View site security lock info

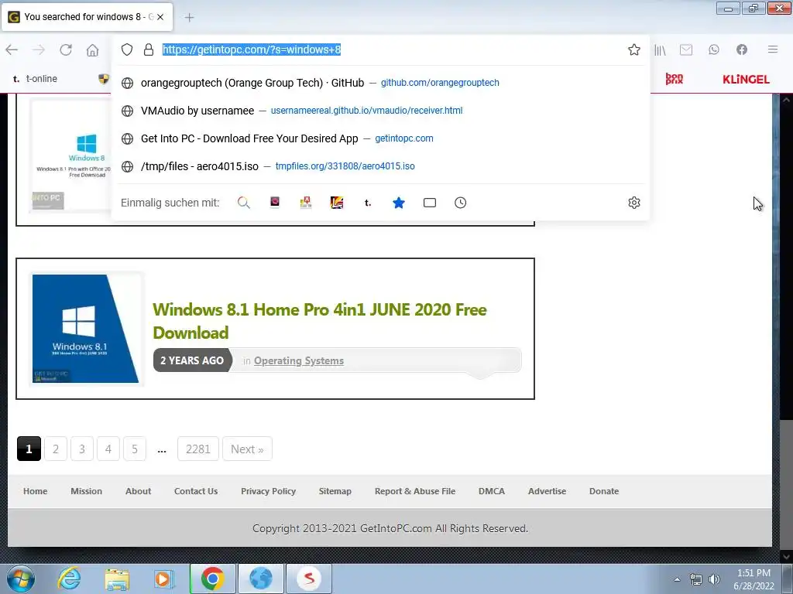tap(148, 49)
